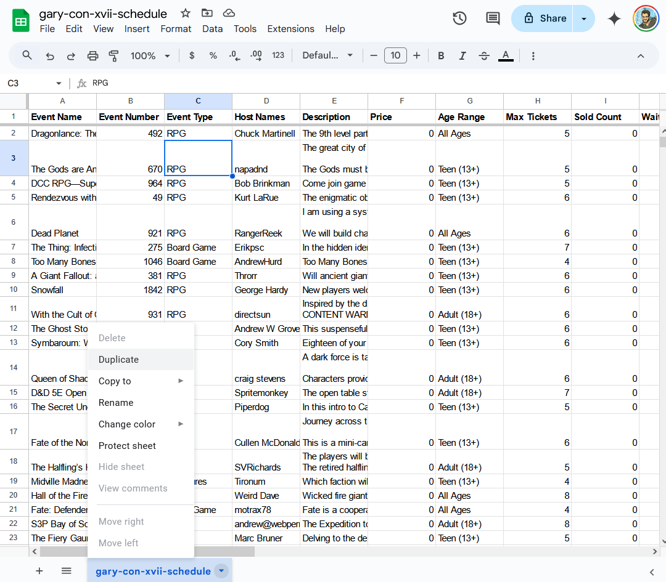Viewport: 666px width, 582px height.
Task: Click the Snowfall event name cell
Action: [62, 289]
